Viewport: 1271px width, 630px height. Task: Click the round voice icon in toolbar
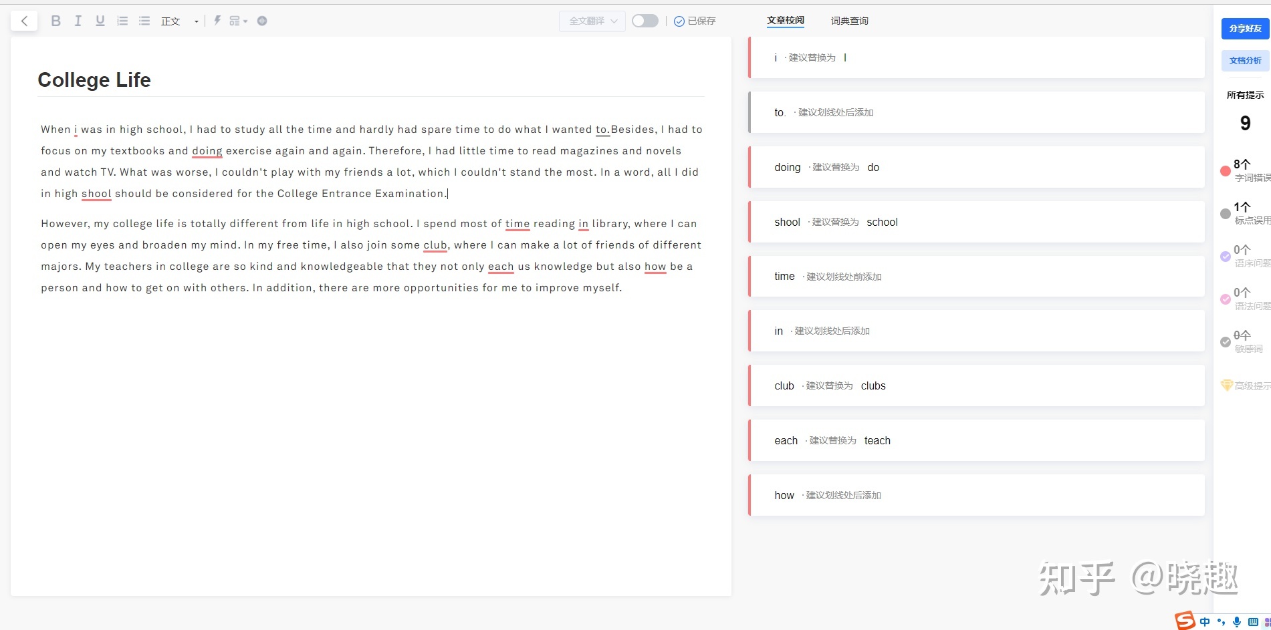(x=262, y=21)
